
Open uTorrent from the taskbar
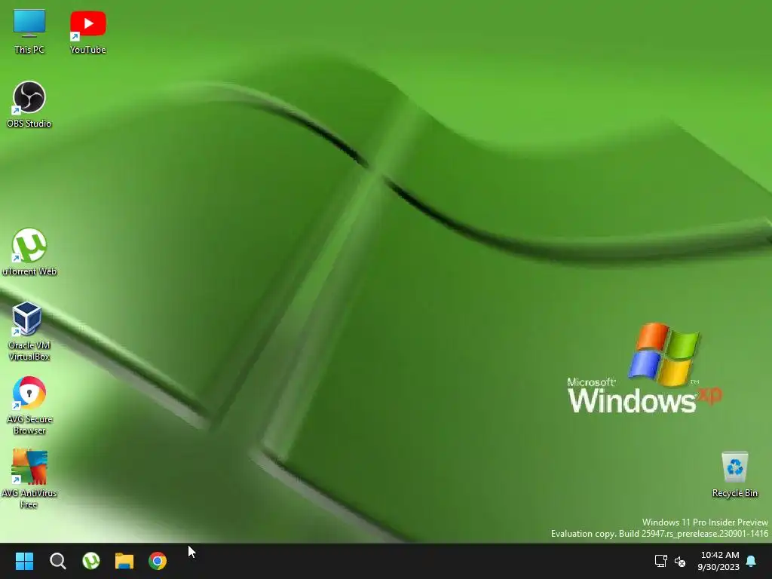91,561
